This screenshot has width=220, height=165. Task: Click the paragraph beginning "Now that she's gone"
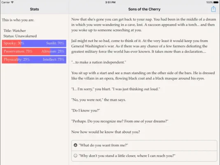tap(143, 25)
